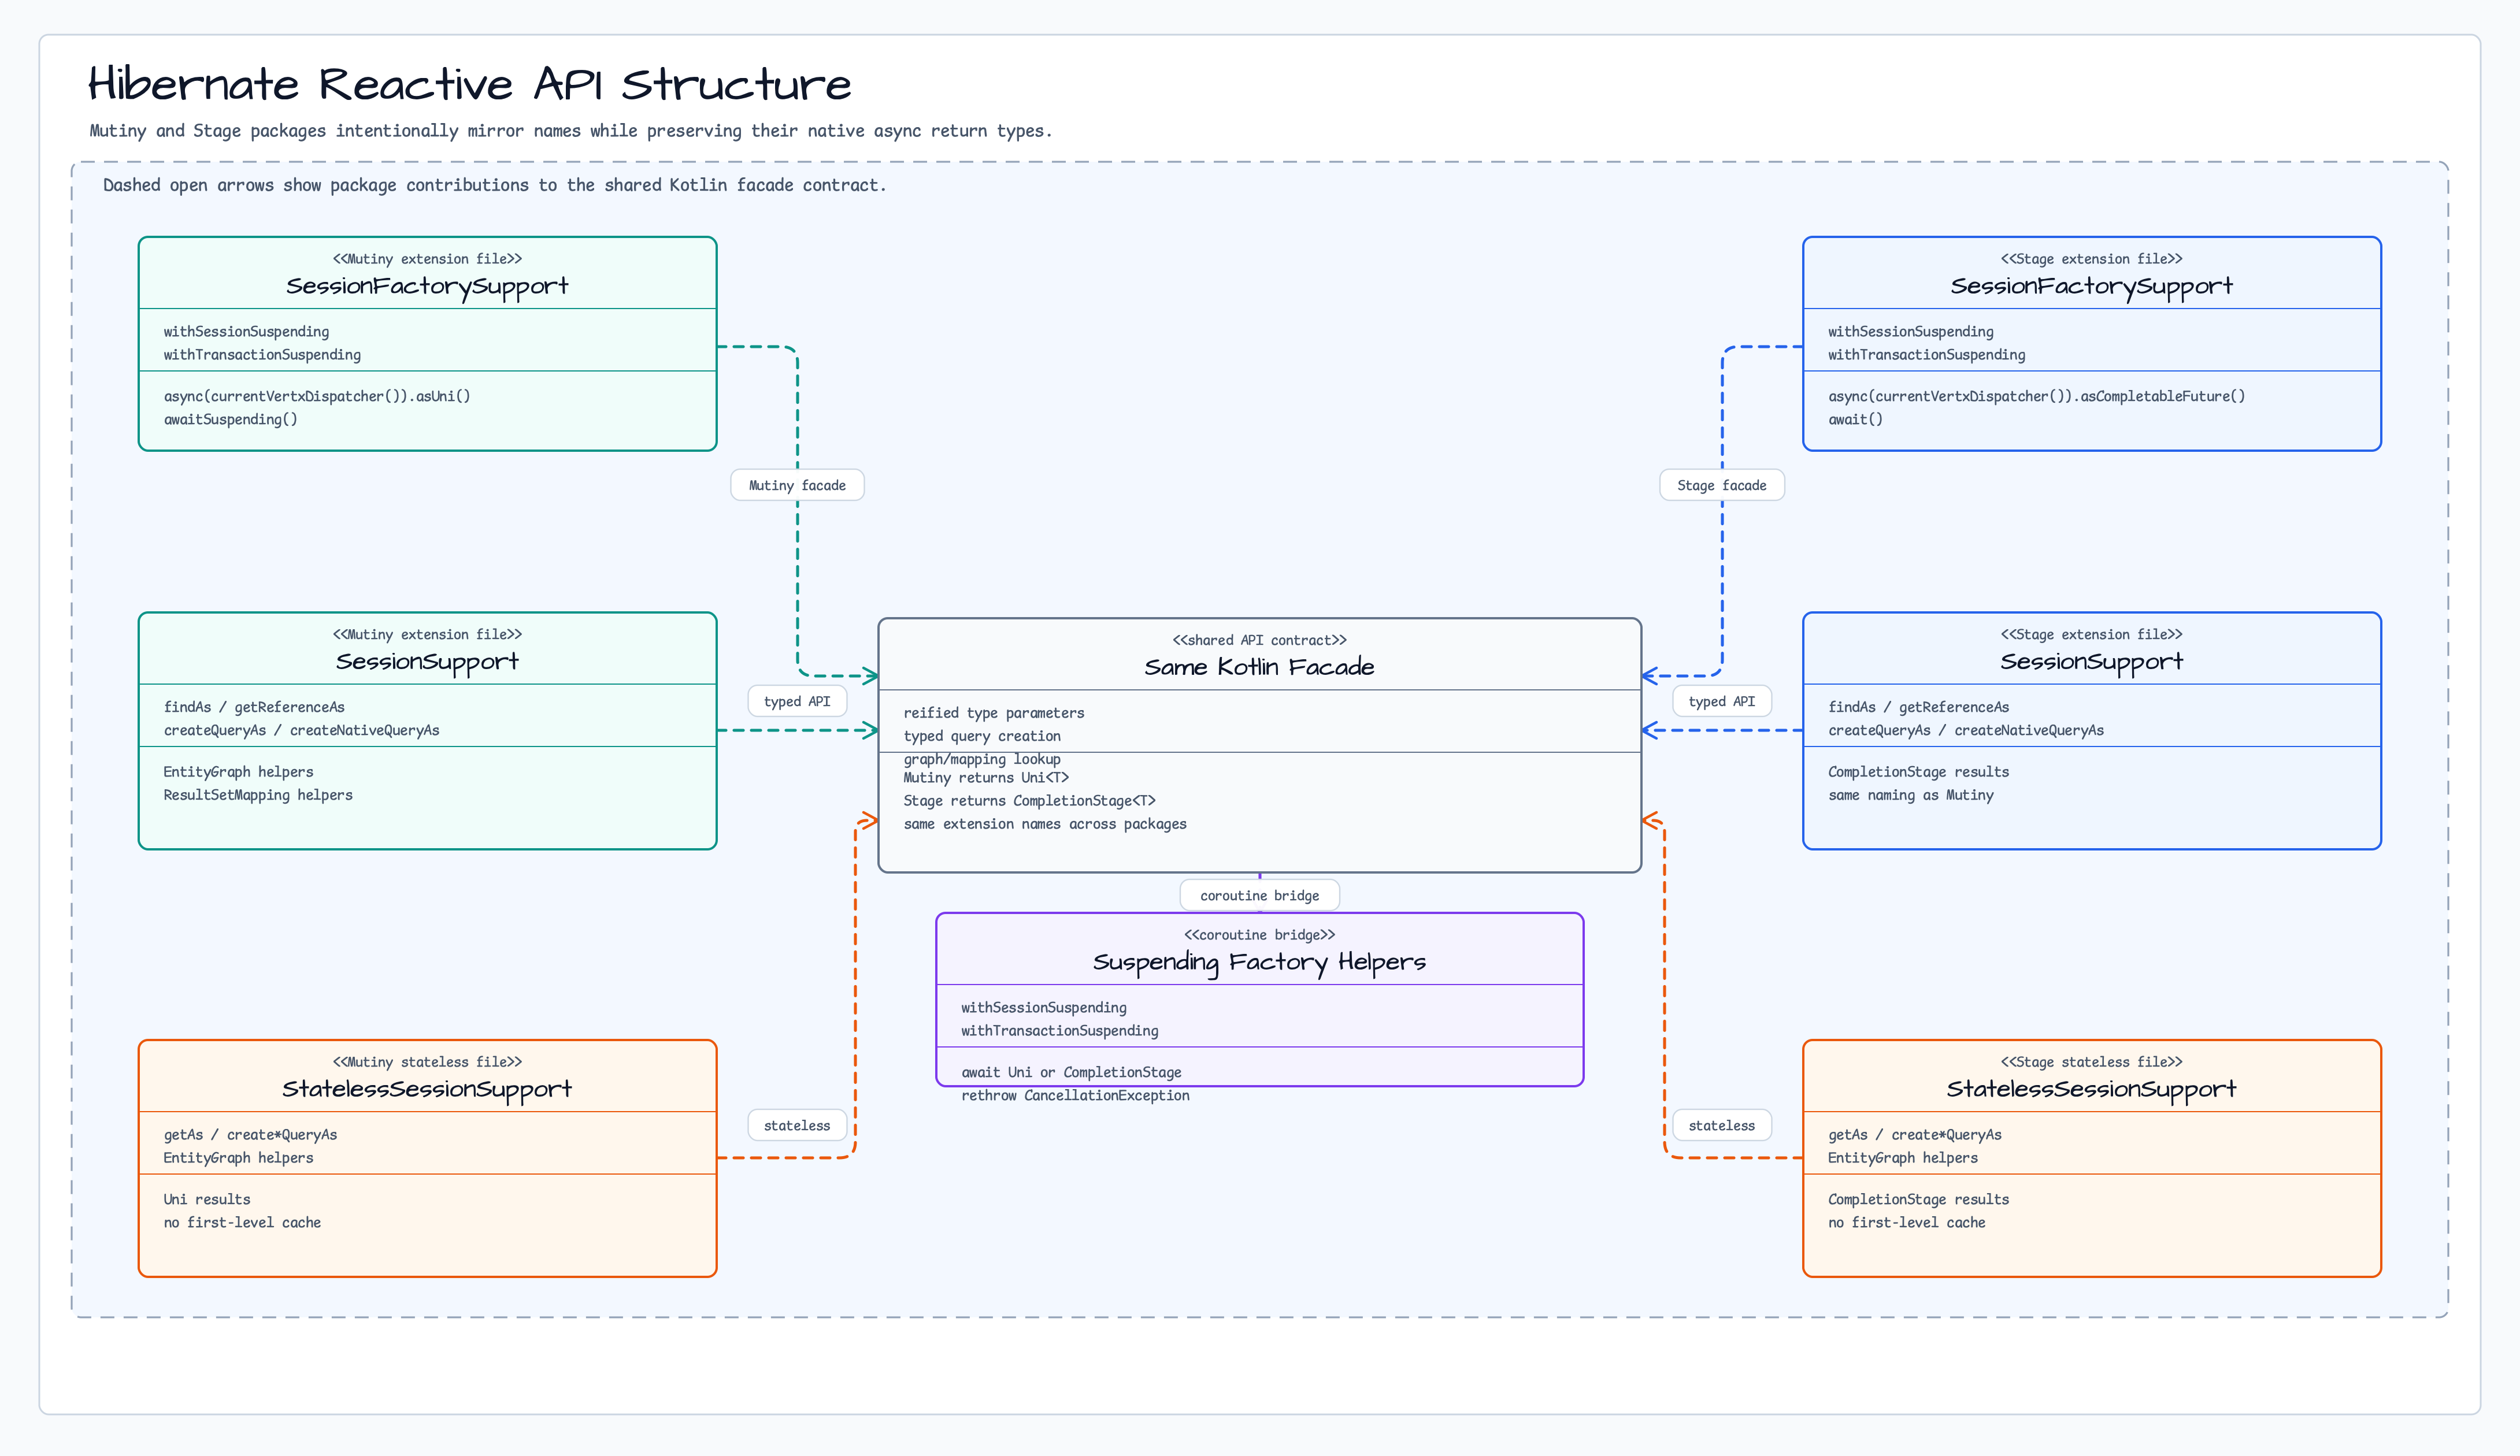Viewport: 2520px width, 1456px height.
Task: Click the right 'typed API' edge label
Action: click(1721, 701)
